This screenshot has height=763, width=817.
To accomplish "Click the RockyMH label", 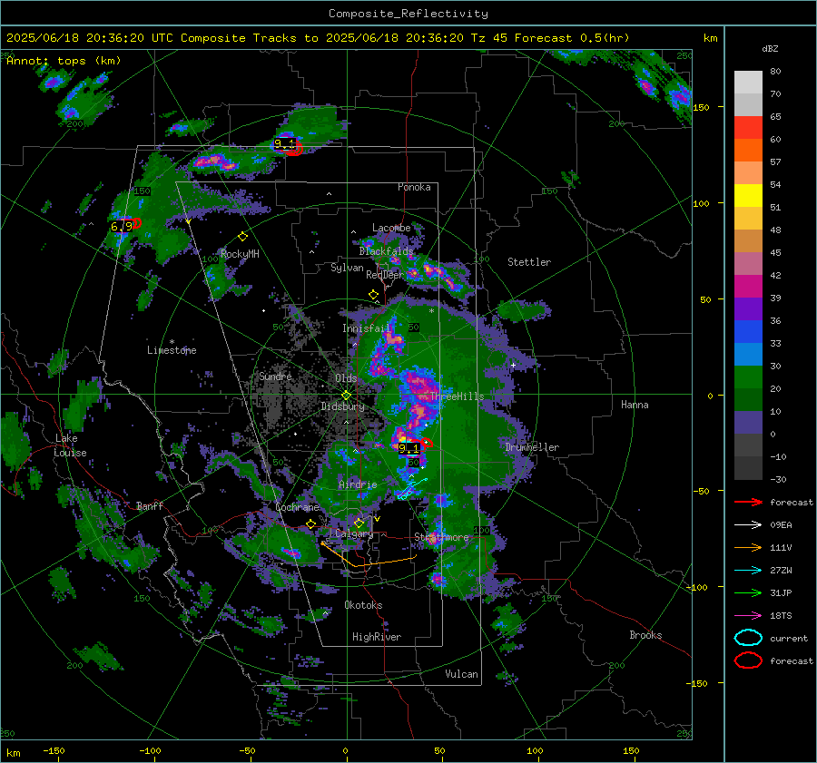I will 240,254.
